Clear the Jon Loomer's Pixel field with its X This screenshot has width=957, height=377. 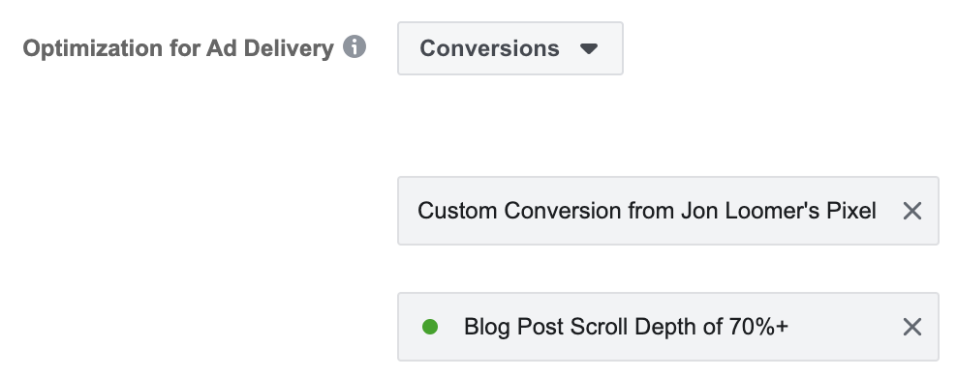pos(911,211)
